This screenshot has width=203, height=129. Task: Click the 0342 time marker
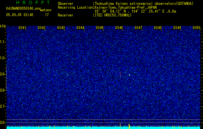[x=42, y=28]
